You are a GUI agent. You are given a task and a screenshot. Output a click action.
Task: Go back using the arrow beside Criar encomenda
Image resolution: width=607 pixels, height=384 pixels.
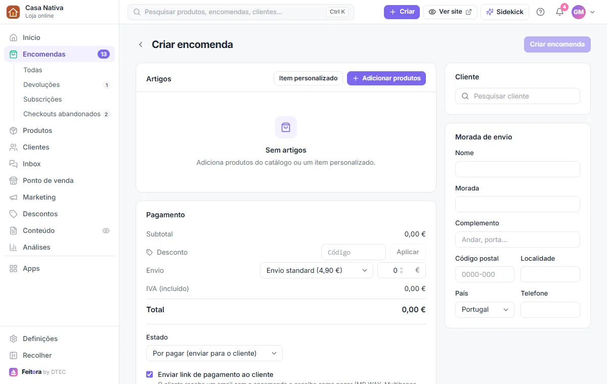pyautogui.click(x=141, y=44)
